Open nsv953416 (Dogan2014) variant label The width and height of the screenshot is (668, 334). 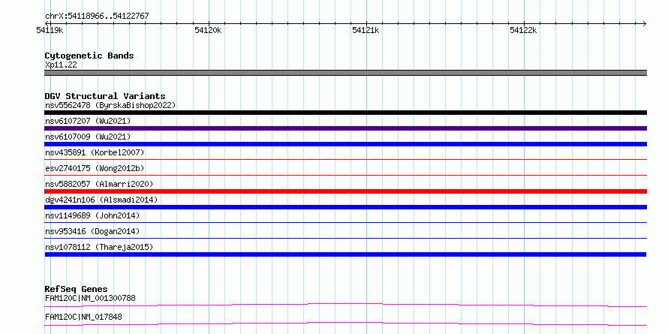click(x=92, y=231)
